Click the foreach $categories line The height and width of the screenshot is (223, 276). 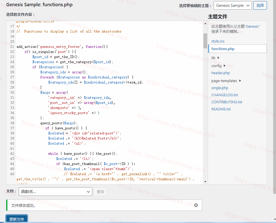[87, 77]
